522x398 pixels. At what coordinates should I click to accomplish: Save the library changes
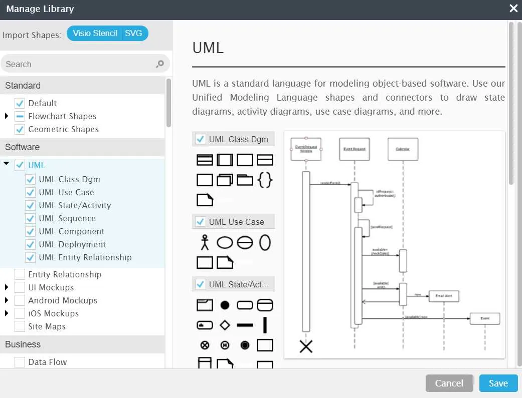[498, 383]
